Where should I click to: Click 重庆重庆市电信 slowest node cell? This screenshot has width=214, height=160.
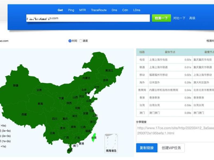pos(202,59)
